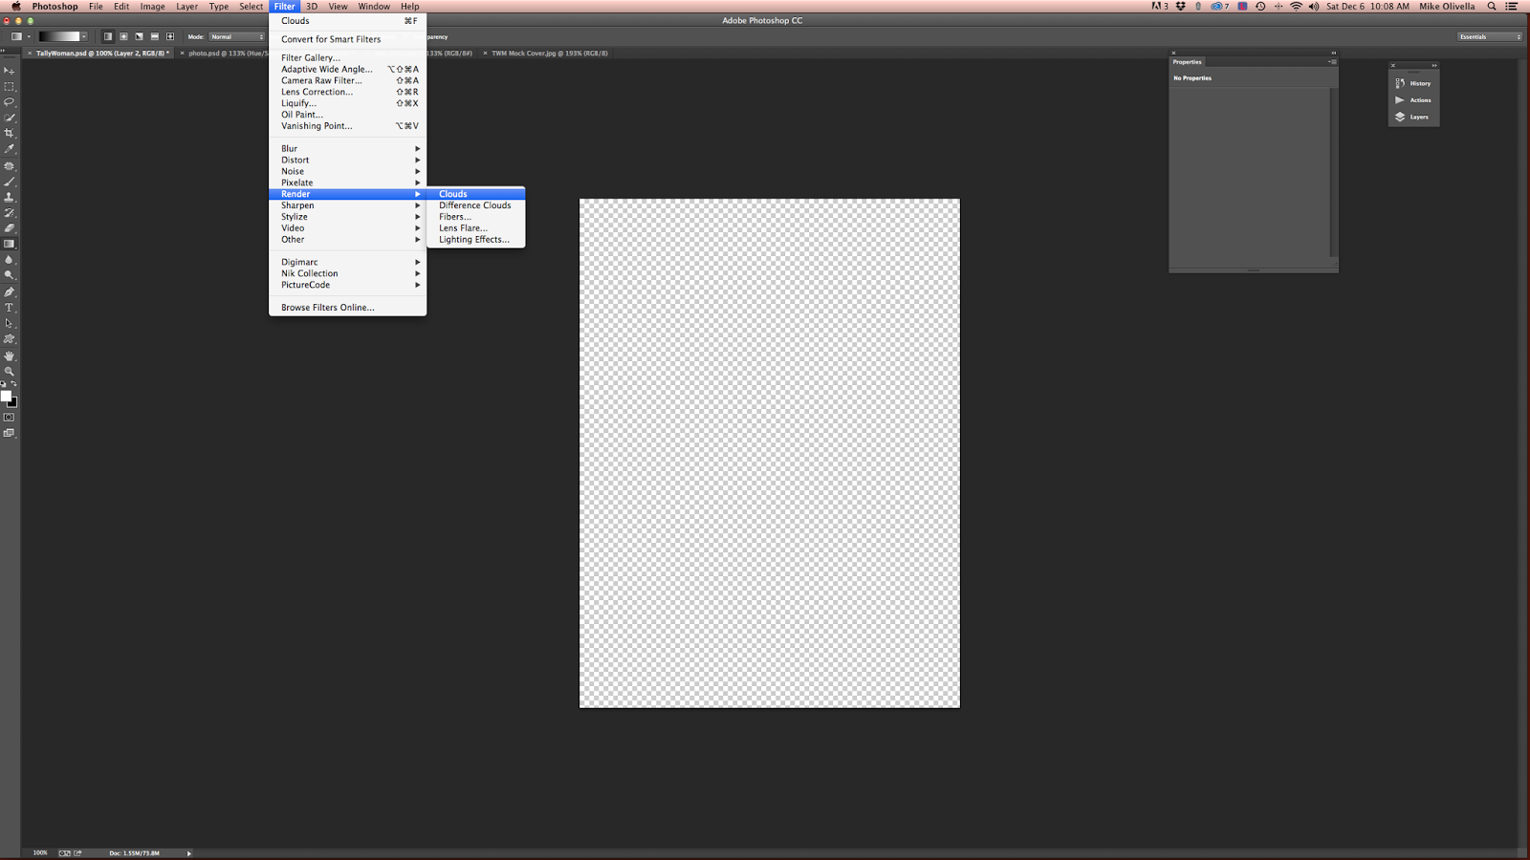Image resolution: width=1530 pixels, height=860 pixels.
Task: Choose Angle Gradient style button
Action: pos(139,36)
